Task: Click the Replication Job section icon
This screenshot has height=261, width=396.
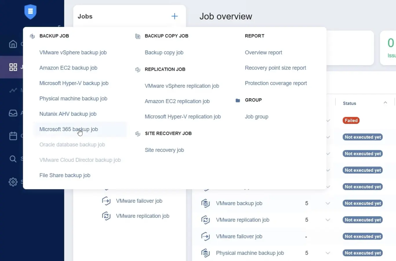Action: pyautogui.click(x=138, y=70)
